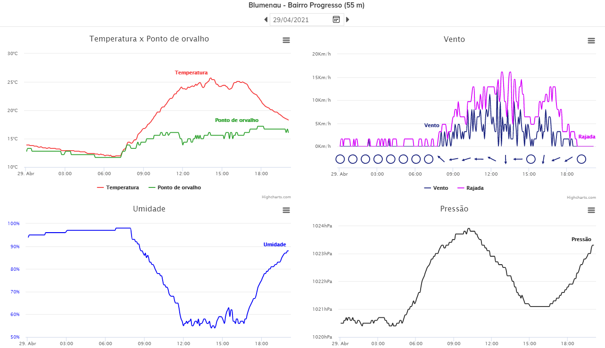Toggle Ponto de orvalho series in legend
Screen dimensions: 605x348
point(175,187)
